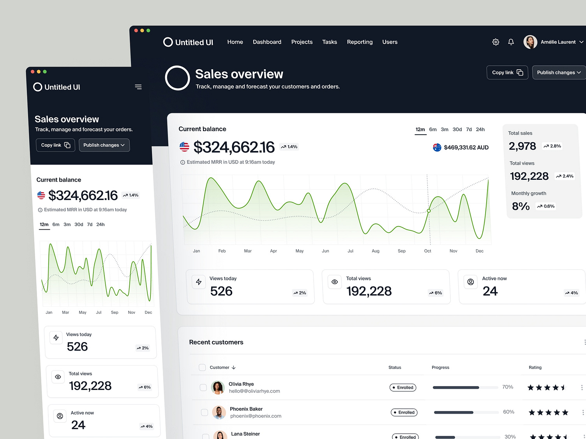Check the select-all checkbox in customer table header
This screenshot has width=586, height=439.
click(202, 367)
